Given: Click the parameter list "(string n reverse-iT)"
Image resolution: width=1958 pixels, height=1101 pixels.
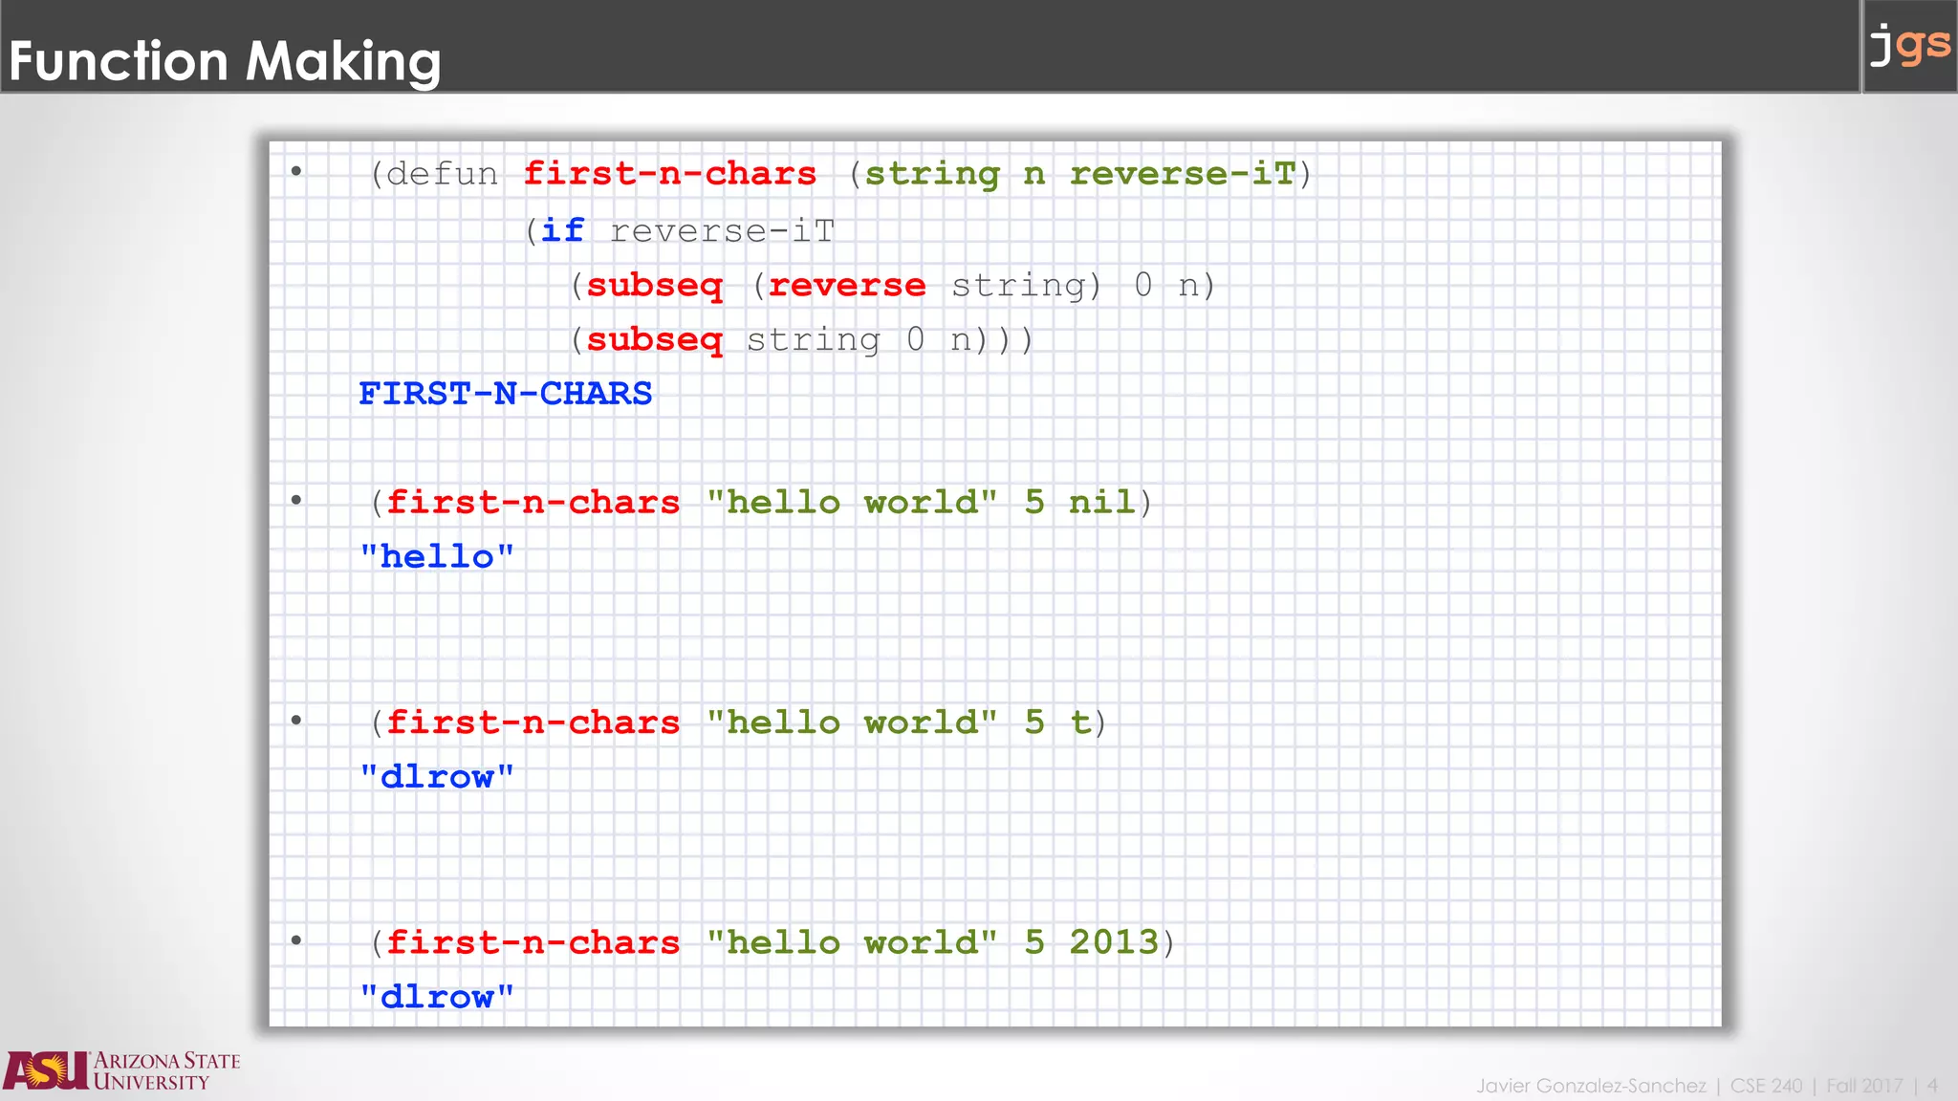Looking at the screenshot, I should pos(1080,174).
